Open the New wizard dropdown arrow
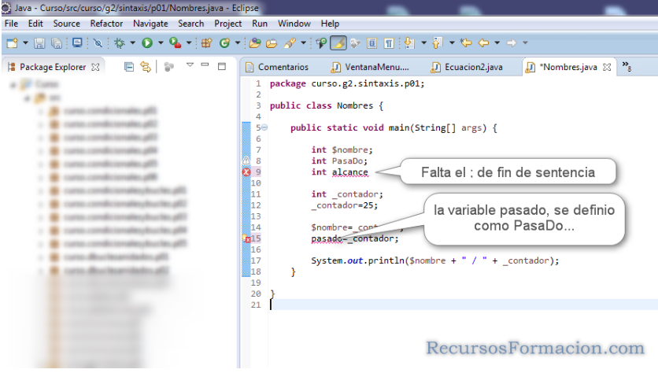The height and width of the screenshot is (373, 658). 25,42
